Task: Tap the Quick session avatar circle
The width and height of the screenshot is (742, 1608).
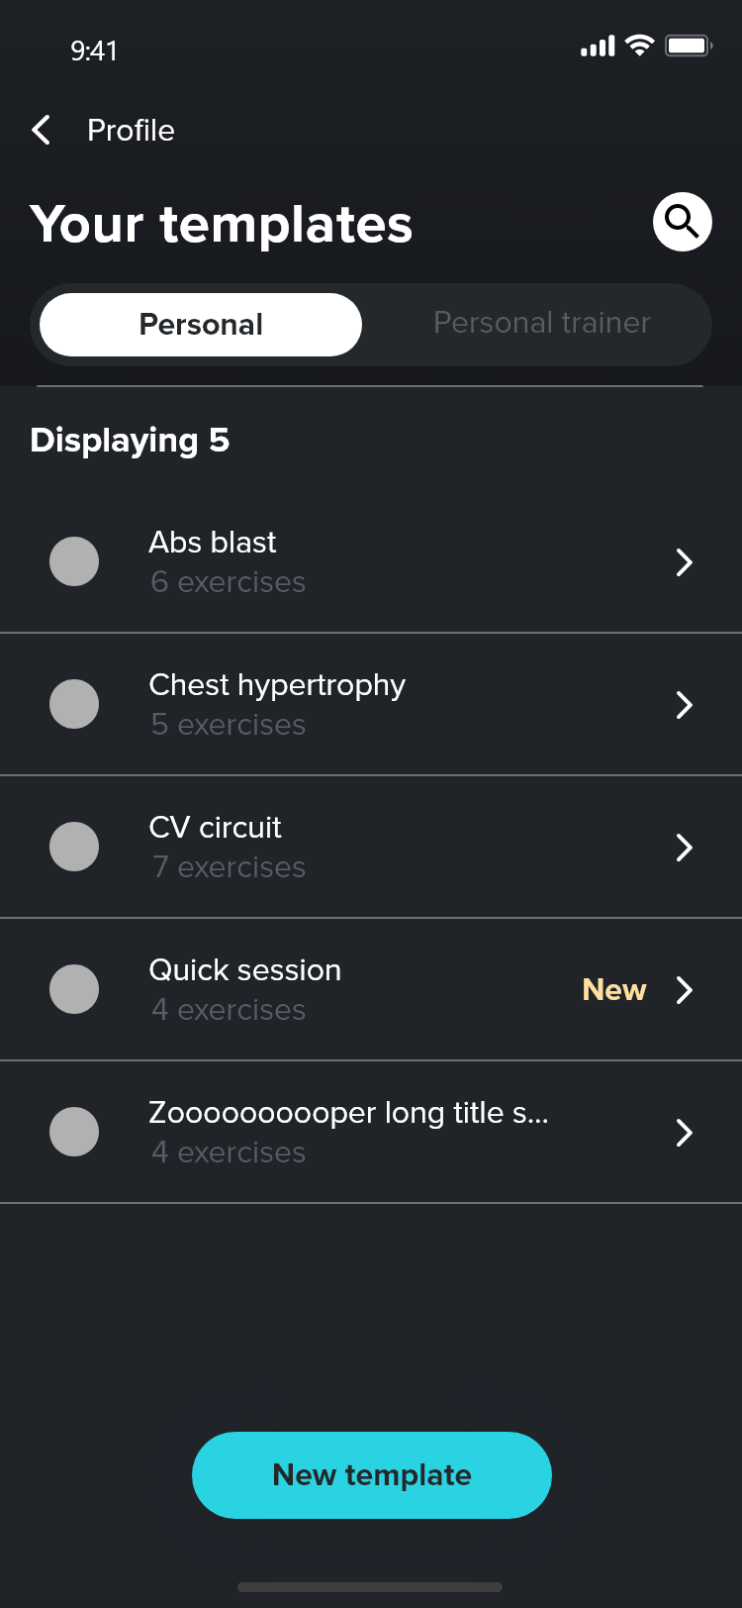Action: (x=74, y=989)
